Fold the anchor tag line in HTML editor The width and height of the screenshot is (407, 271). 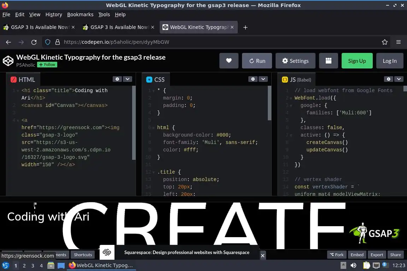18,120
